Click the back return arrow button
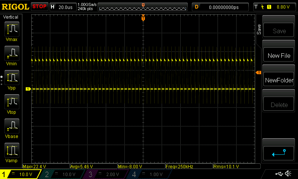The height and width of the screenshot is (179, 298). click(279, 153)
